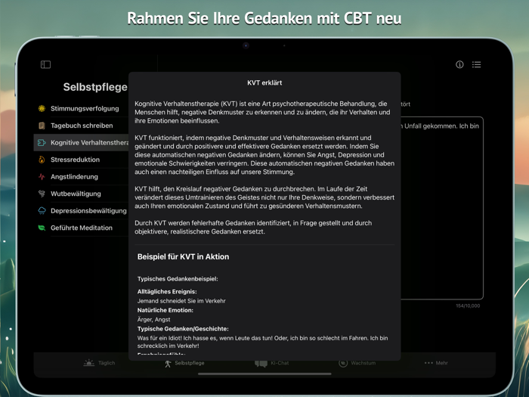This screenshot has height=397, width=529.
Task: Click the Beispiel für KVT in Aktion heading
Action: pos(183,256)
